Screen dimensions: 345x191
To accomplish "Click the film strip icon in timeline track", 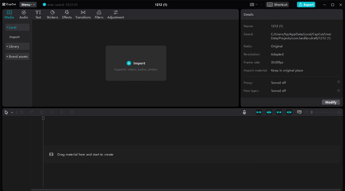I will tap(51, 154).
